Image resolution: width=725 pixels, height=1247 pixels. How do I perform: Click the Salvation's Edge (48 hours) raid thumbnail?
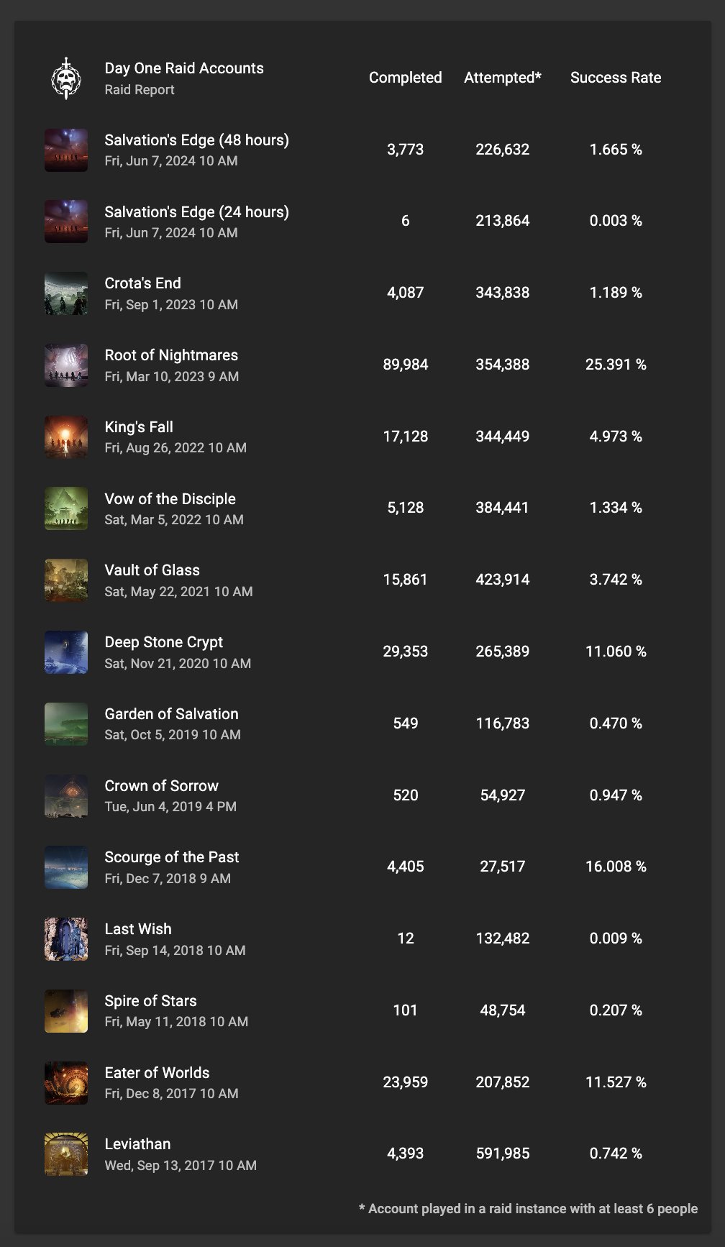click(x=66, y=150)
